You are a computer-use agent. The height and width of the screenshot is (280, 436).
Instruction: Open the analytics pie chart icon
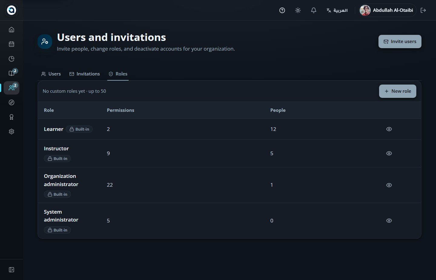coord(12,59)
